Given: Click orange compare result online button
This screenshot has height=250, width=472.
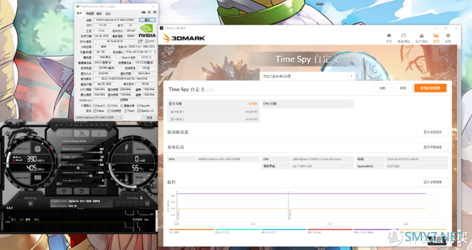Looking at the screenshot, I should tap(430, 88).
